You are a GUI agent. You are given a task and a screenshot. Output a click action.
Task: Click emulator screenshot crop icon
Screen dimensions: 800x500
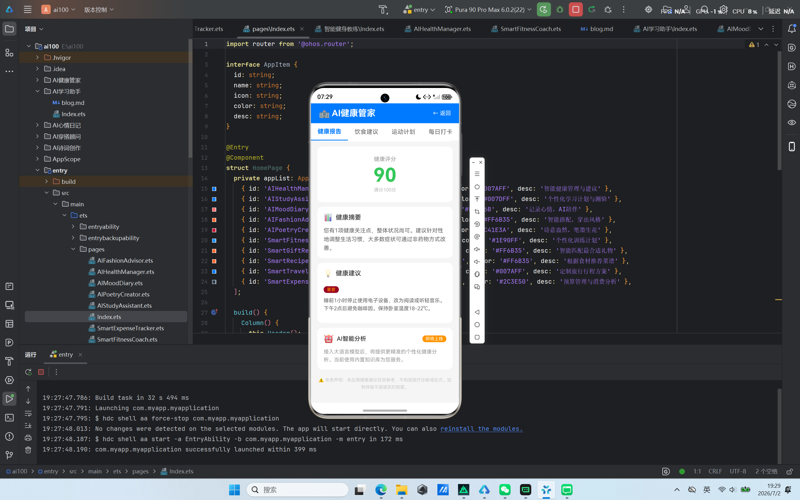click(477, 212)
